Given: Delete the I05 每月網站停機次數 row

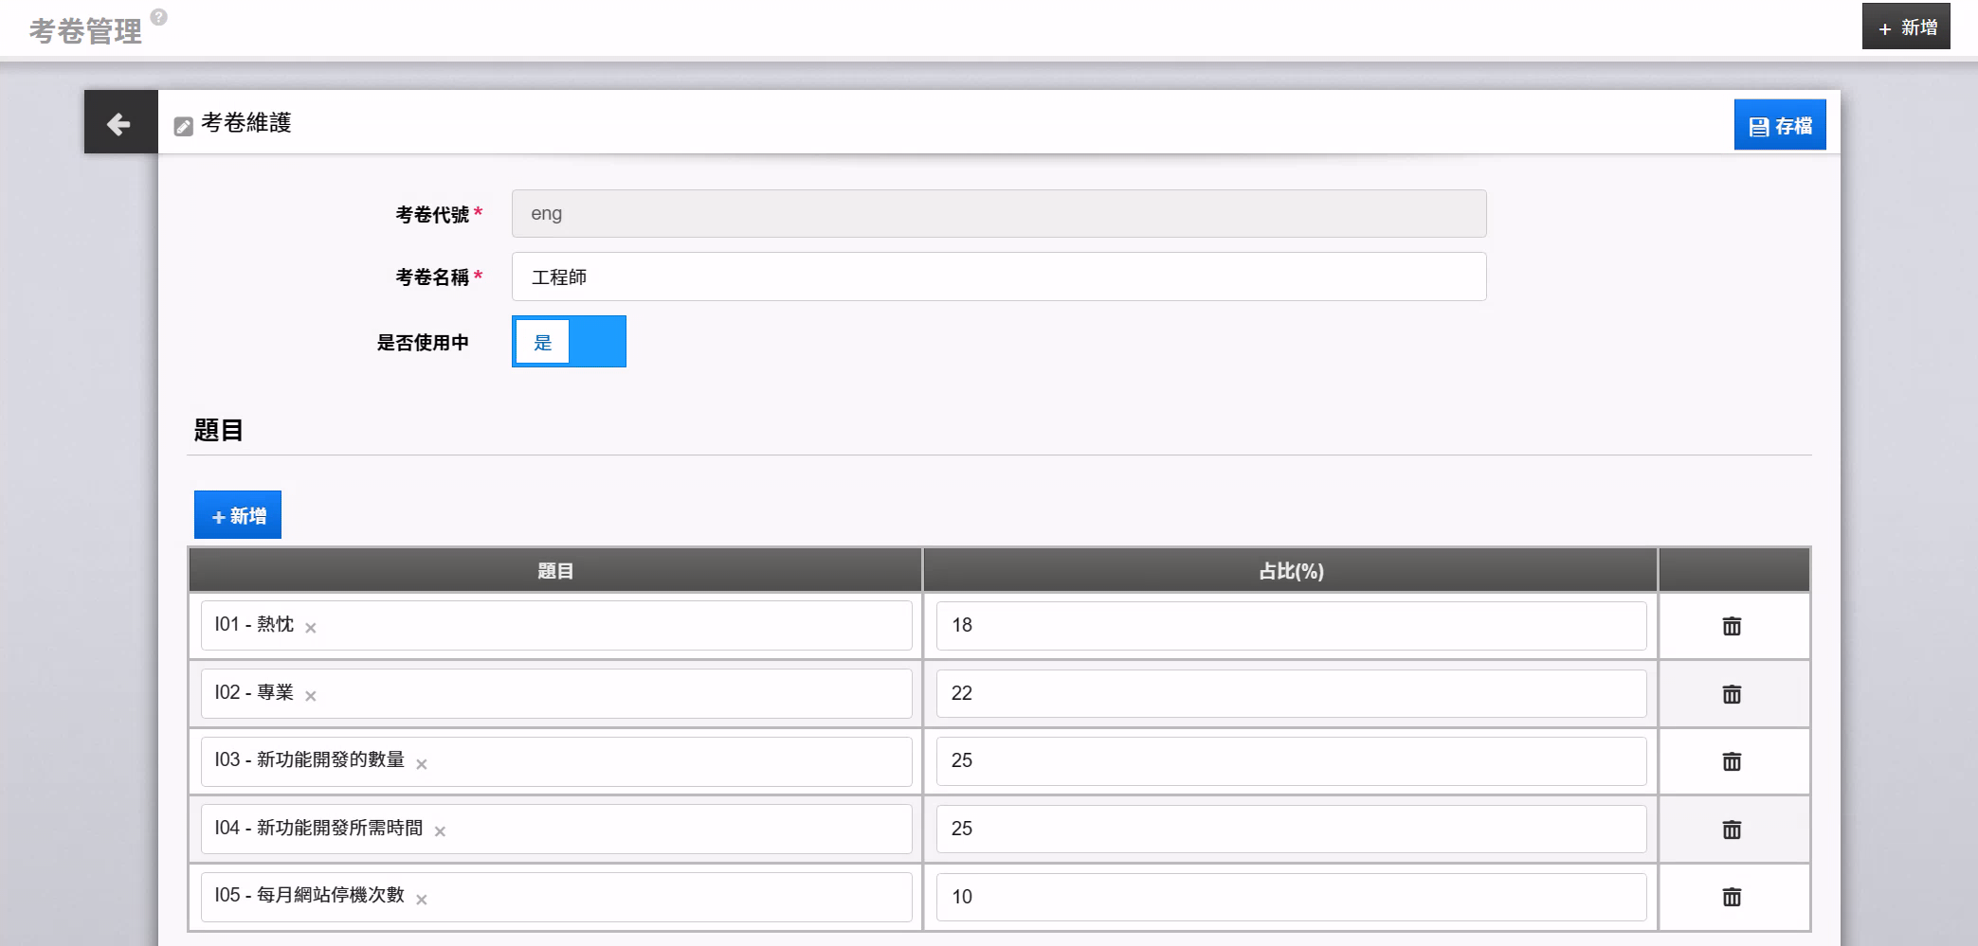Looking at the screenshot, I should 1731,897.
